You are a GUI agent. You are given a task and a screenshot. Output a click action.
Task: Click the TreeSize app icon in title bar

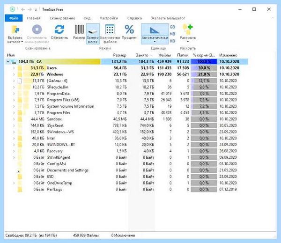12,9
